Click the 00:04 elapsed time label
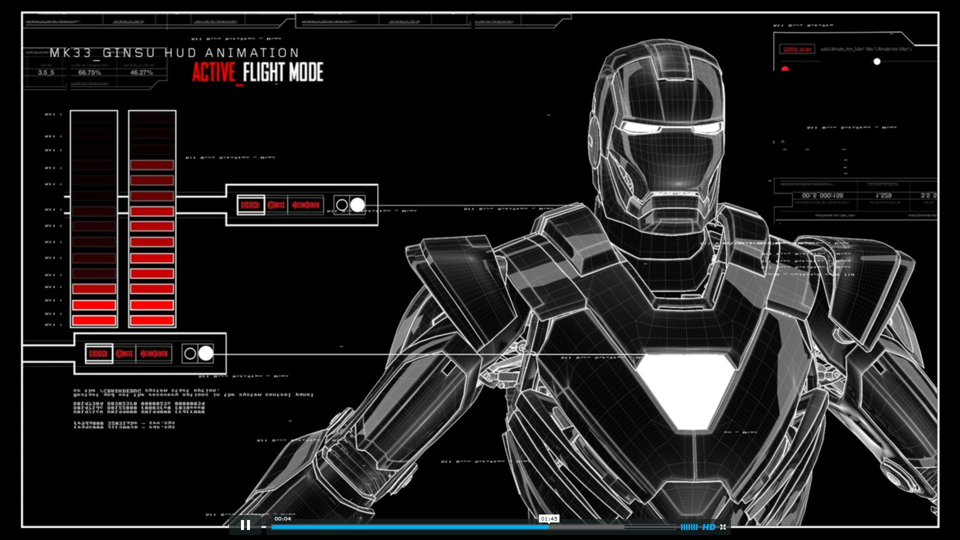 [282, 518]
